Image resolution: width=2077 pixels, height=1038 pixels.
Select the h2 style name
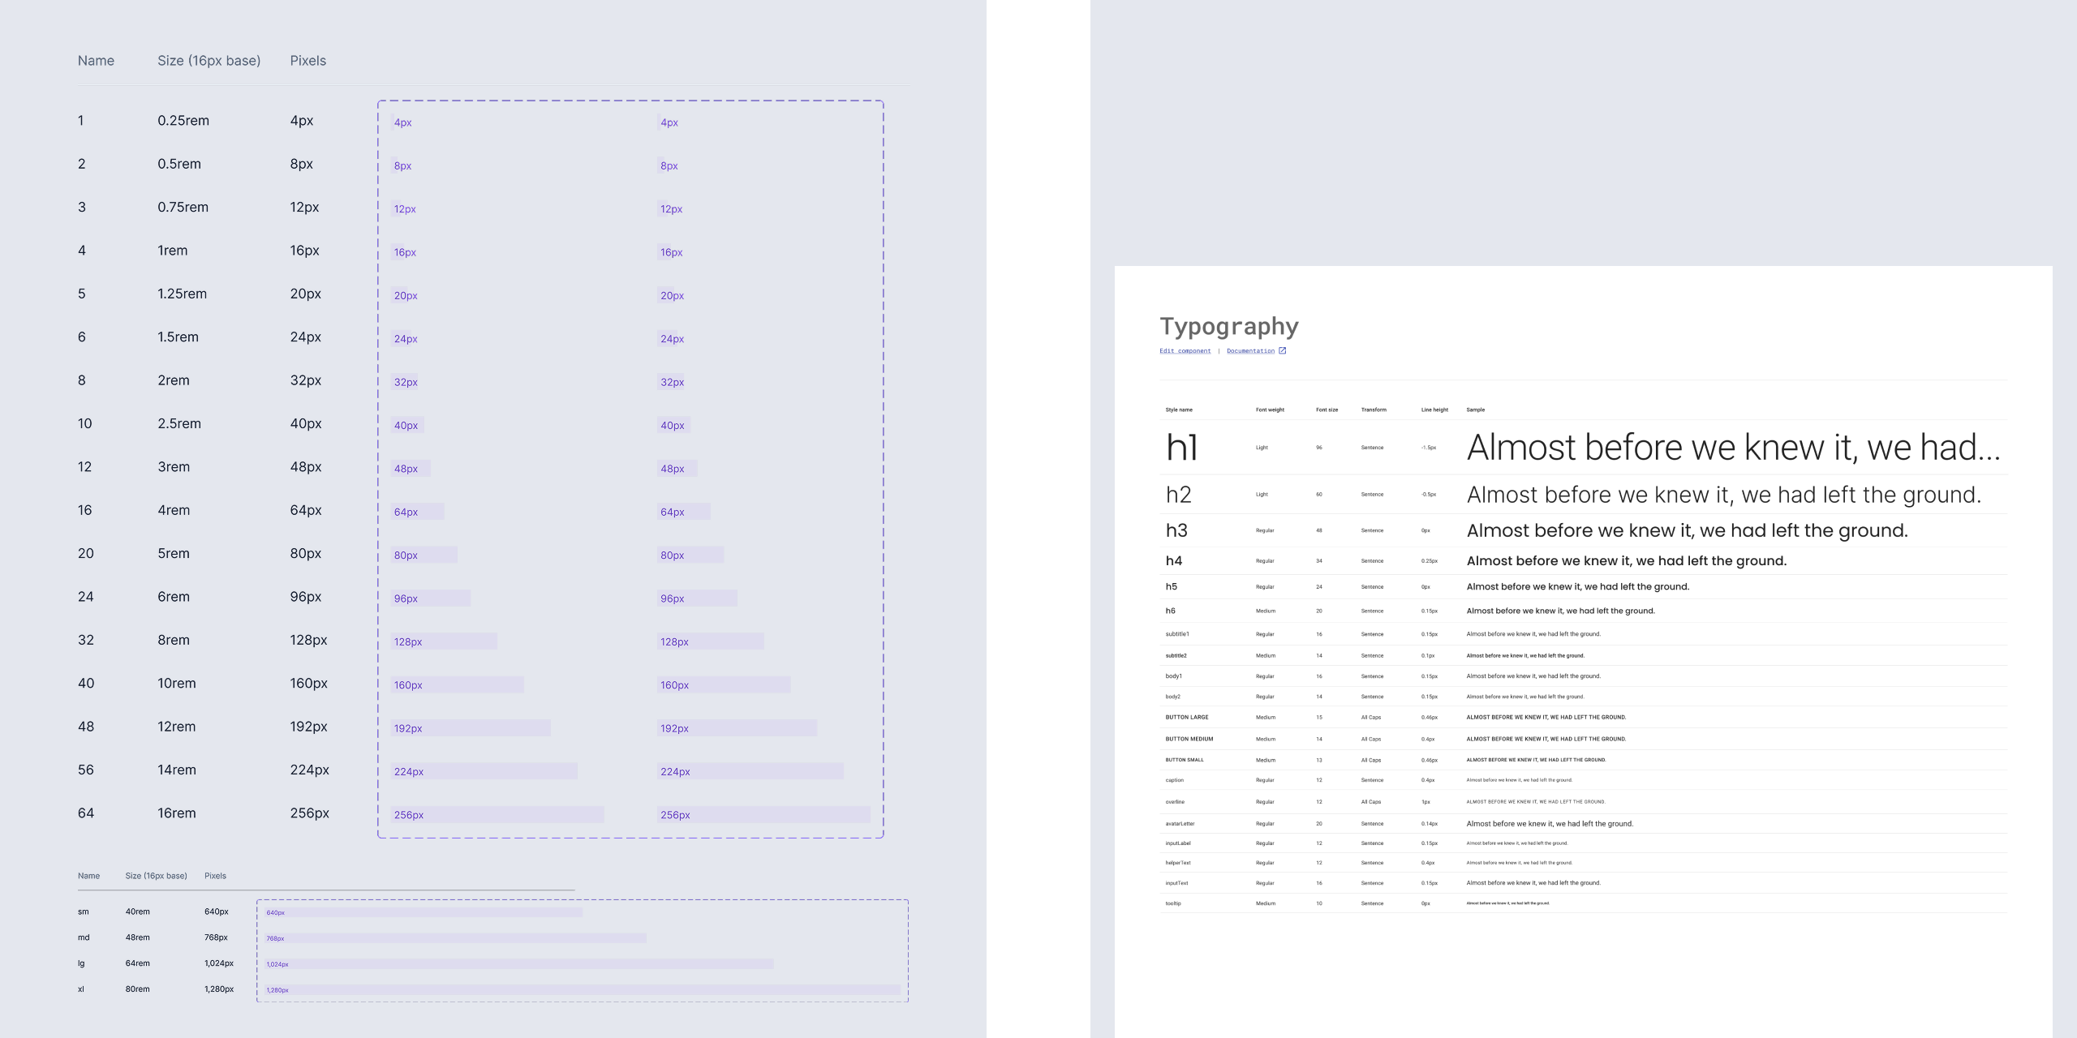[x=1178, y=495]
